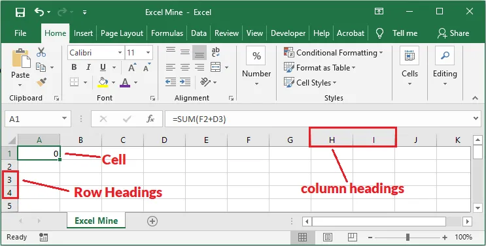Click the Borders icon

[74, 82]
